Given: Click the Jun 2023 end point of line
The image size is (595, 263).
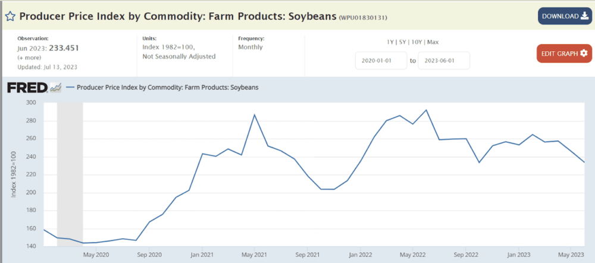Looking at the screenshot, I should pos(584,162).
